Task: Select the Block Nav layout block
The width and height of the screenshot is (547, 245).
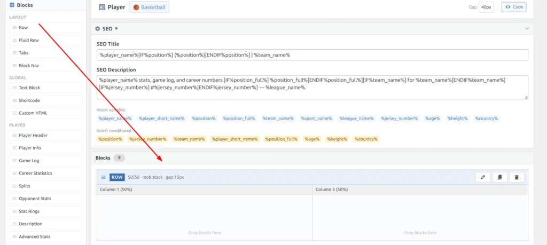Action: coord(46,66)
